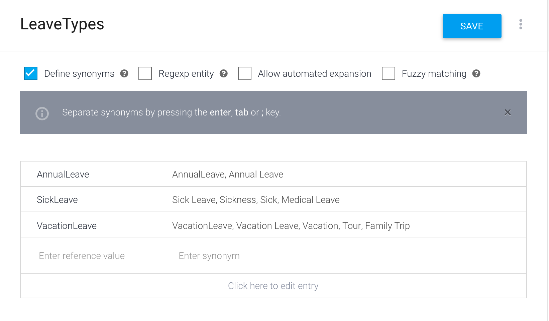Select the SickLeave reference value
This screenshot has width=549, height=321.
(58, 200)
